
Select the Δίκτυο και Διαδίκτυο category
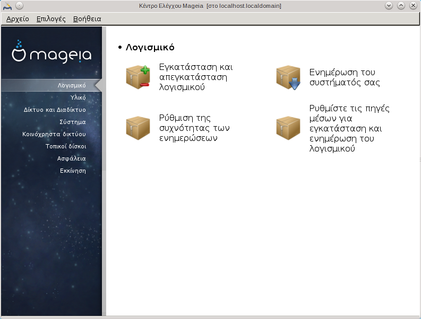click(x=55, y=110)
